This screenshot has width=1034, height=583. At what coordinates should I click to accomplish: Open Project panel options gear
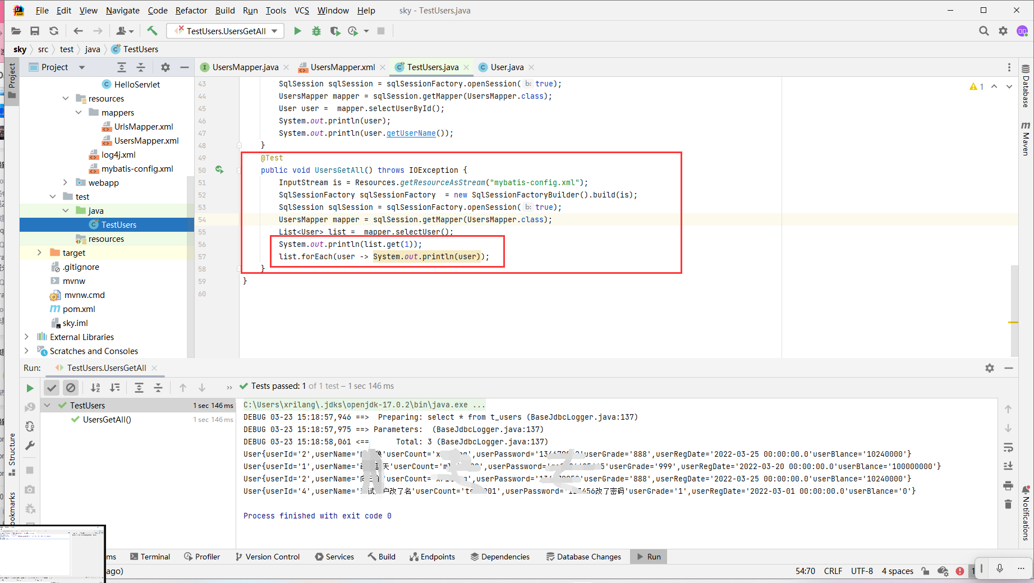[165, 67]
